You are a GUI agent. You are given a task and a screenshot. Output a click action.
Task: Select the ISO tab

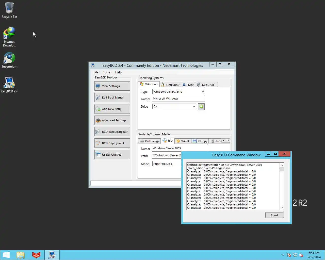pos(168,141)
